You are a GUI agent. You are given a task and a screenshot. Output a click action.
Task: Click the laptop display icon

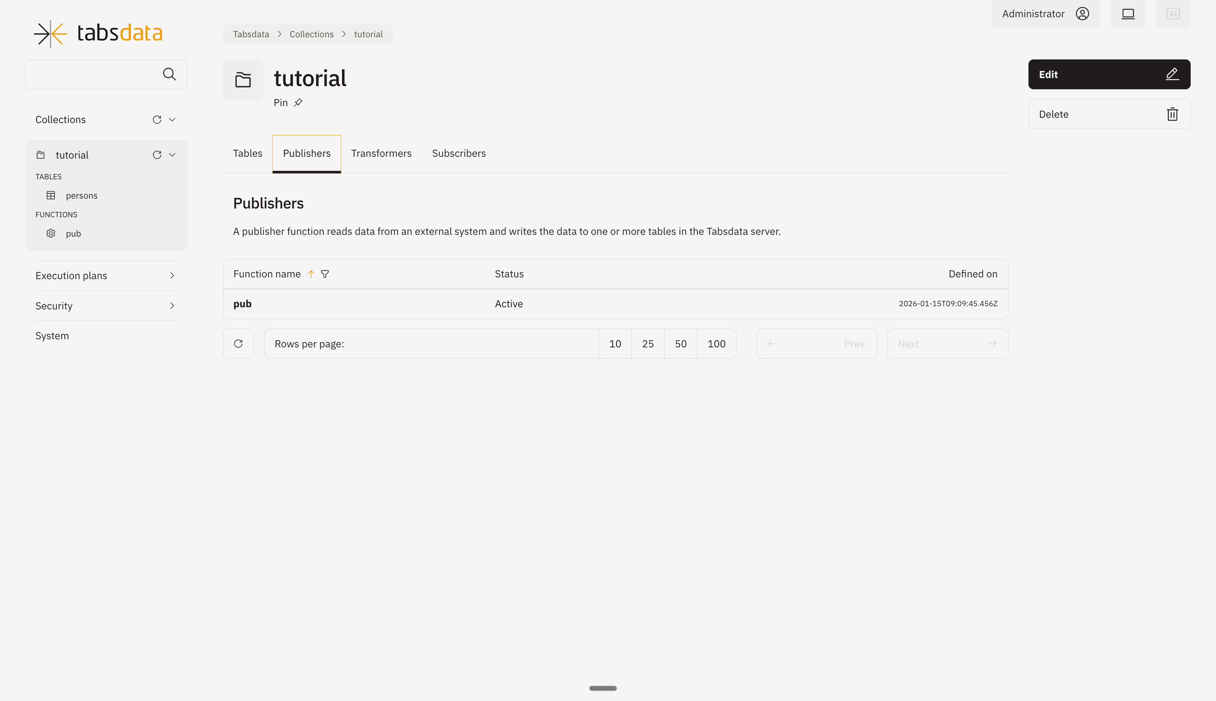(x=1128, y=13)
